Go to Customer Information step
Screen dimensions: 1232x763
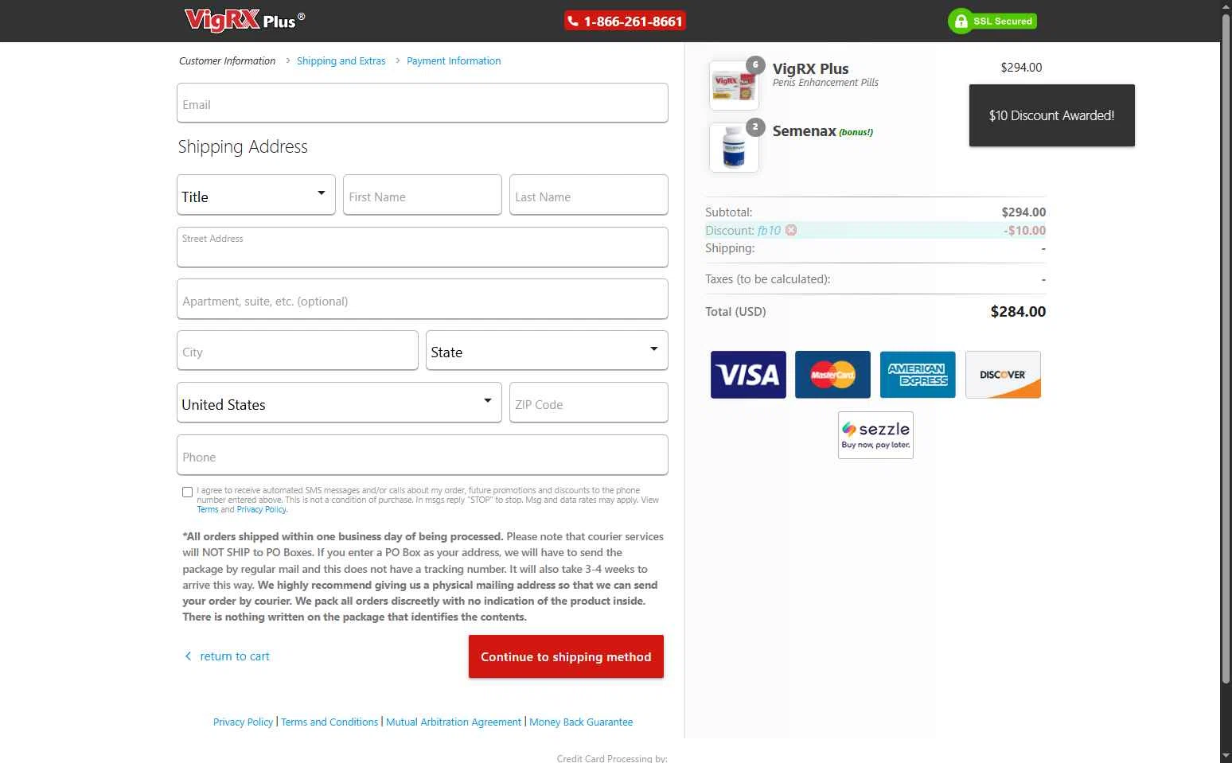pyautogui.click(x=227, y=61)
